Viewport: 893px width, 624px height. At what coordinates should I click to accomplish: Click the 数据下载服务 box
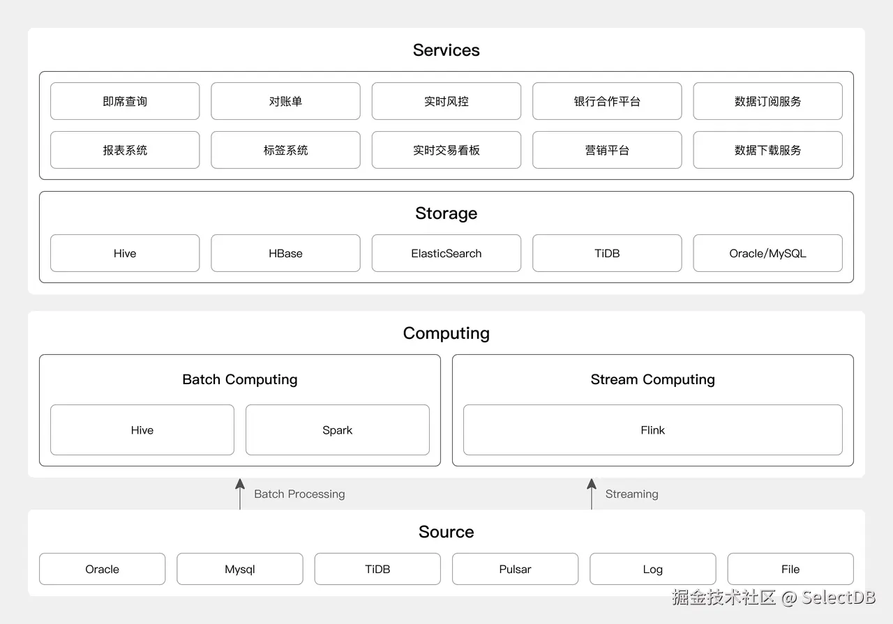(x=767, y=150)
